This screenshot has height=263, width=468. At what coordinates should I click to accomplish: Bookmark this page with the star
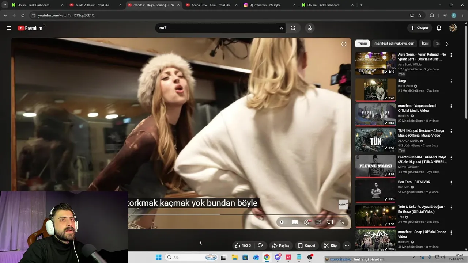420,15
